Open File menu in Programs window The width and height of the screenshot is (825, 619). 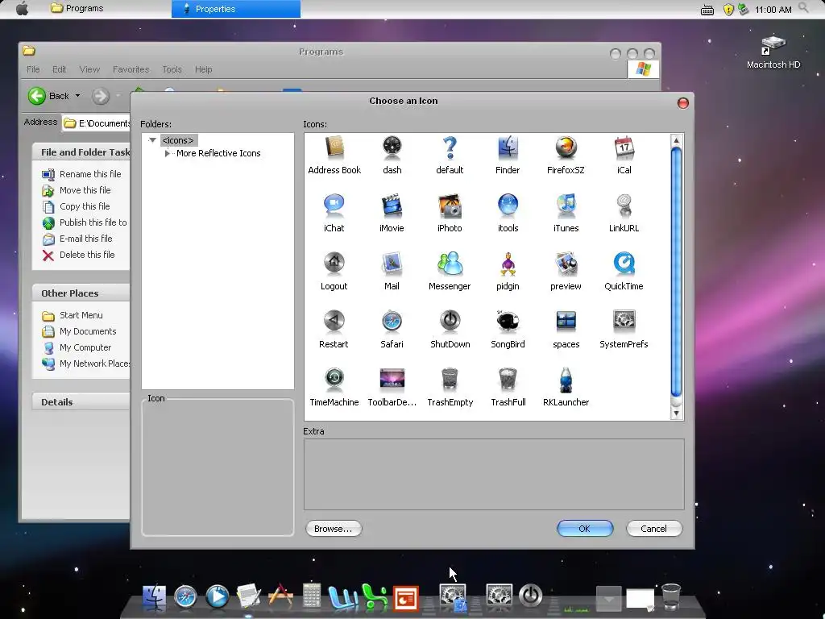33,69
